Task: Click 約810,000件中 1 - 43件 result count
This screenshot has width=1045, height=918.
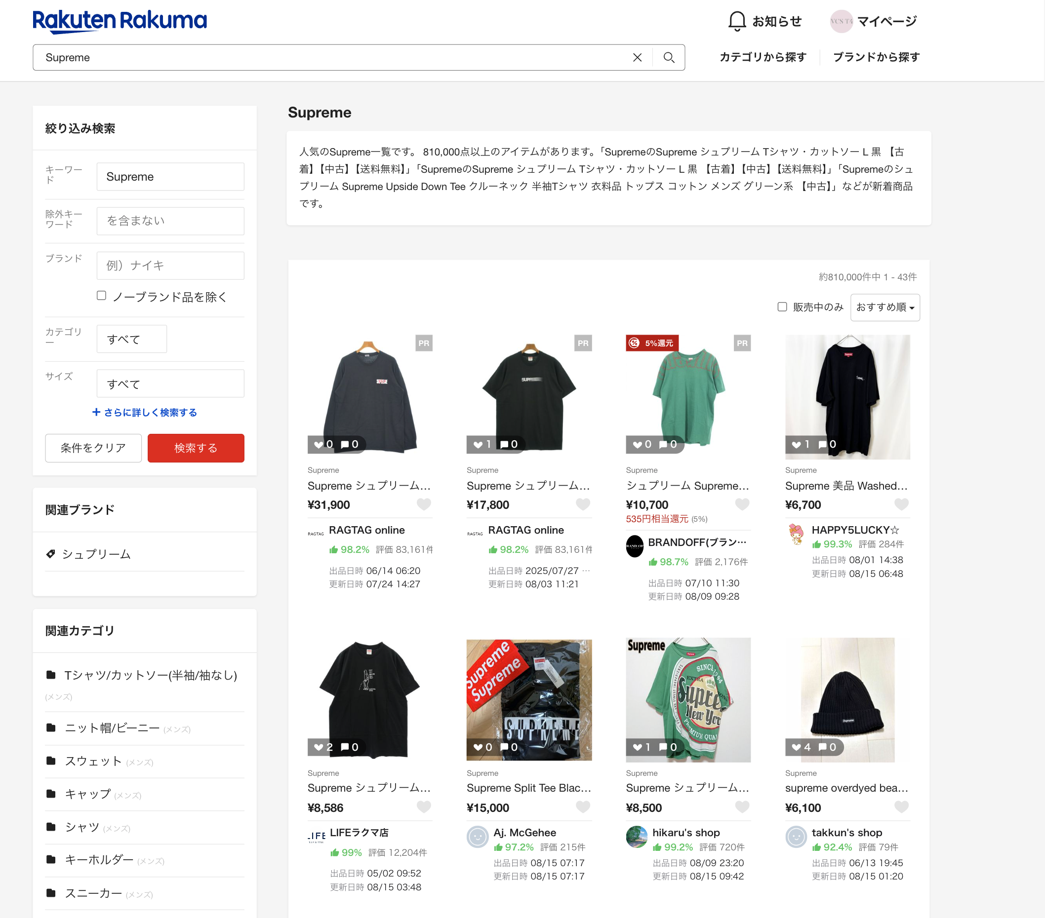Action: click(868, 277)
